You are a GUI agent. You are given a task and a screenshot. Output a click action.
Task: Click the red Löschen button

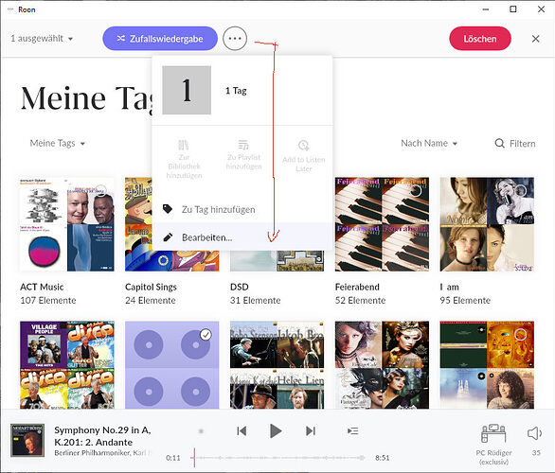pyautogui.click(x=480, y=39)
